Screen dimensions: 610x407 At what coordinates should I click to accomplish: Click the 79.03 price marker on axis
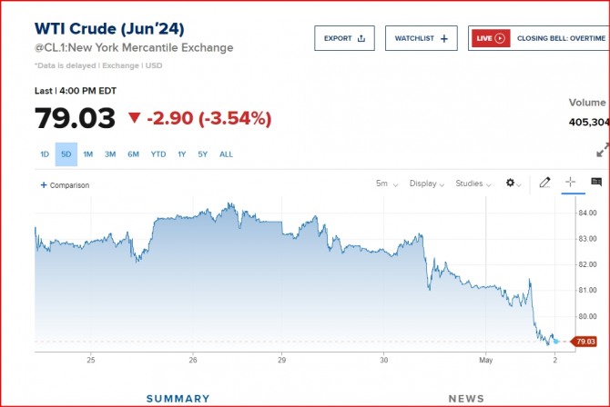[x=585, y=342]
